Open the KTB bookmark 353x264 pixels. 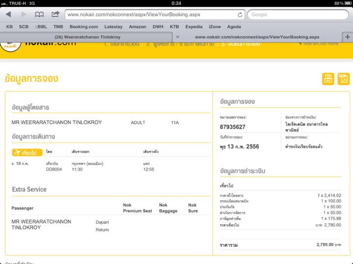coord(174,27)
